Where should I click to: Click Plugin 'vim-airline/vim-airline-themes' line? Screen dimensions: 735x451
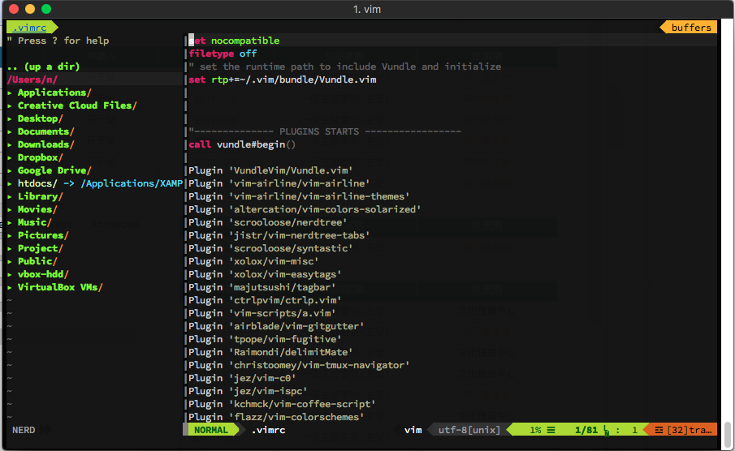pos(299,196)
